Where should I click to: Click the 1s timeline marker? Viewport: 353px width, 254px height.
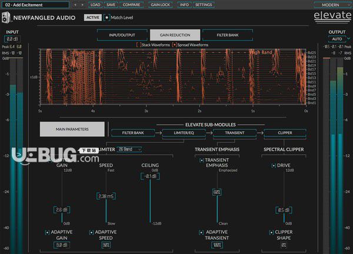coord(253,111)
